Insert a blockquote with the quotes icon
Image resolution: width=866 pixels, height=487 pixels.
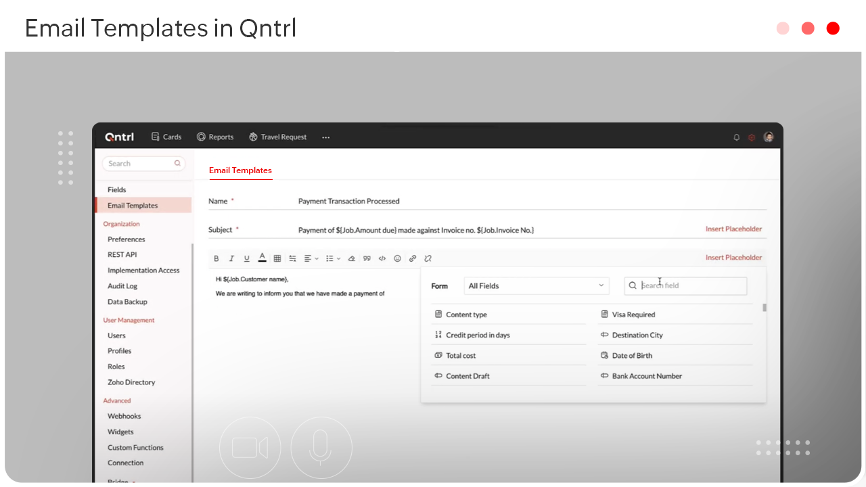(x=365, y=258)
